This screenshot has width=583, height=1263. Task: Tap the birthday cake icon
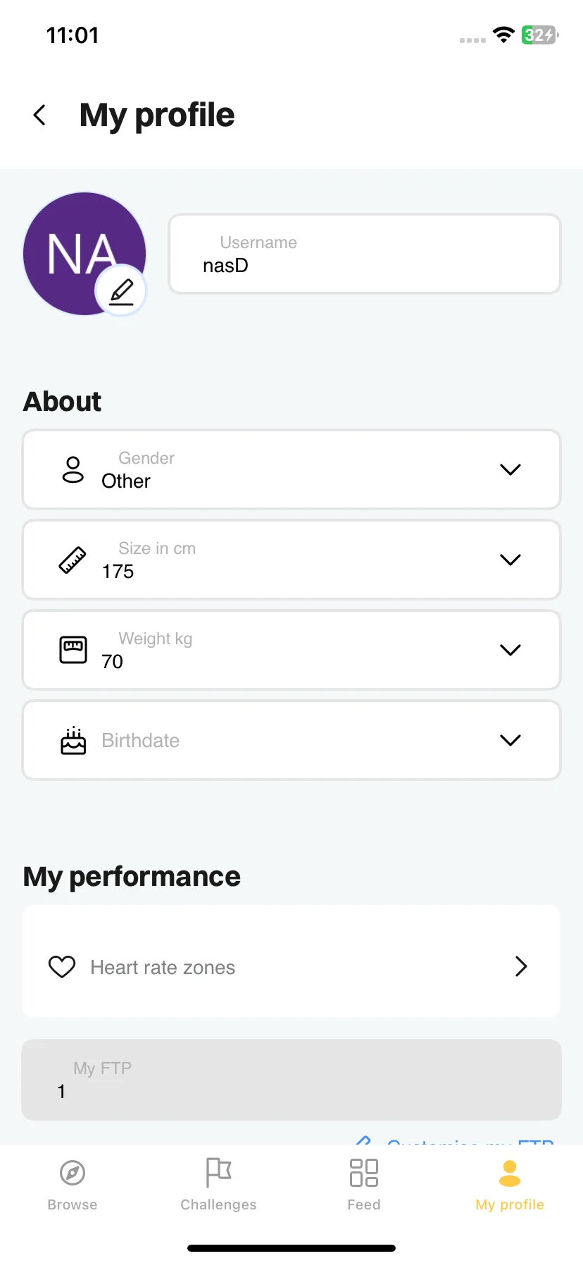coord(73,740)
